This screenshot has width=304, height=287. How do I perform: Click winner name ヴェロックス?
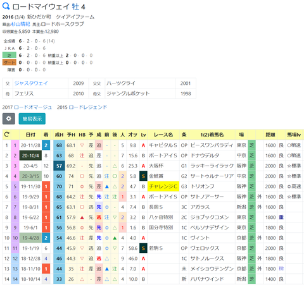205,248
